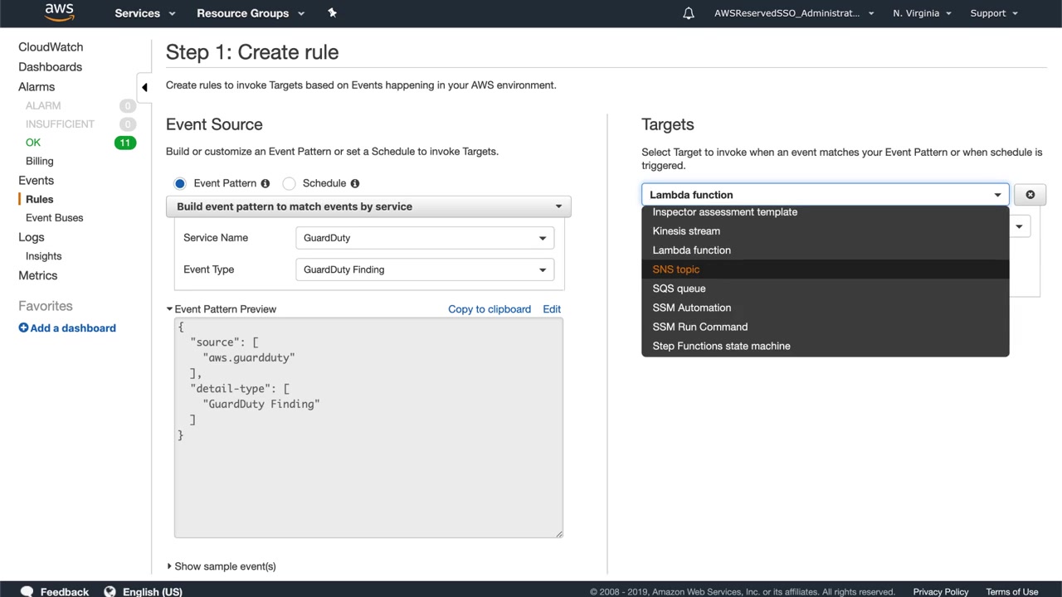The height and width of the screenshot is (597, 1062).
Task: Collapse the left navigation sidebar arrow
Action: (144, 87)
